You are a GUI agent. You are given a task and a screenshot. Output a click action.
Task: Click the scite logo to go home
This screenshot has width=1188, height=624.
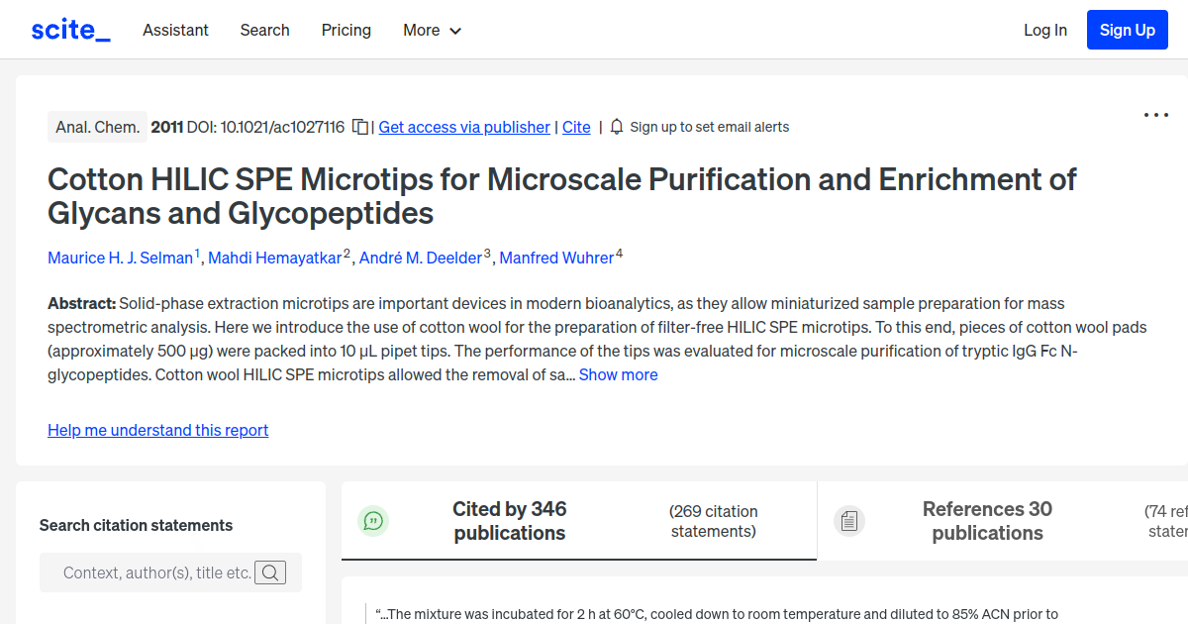tap(69, 29)
